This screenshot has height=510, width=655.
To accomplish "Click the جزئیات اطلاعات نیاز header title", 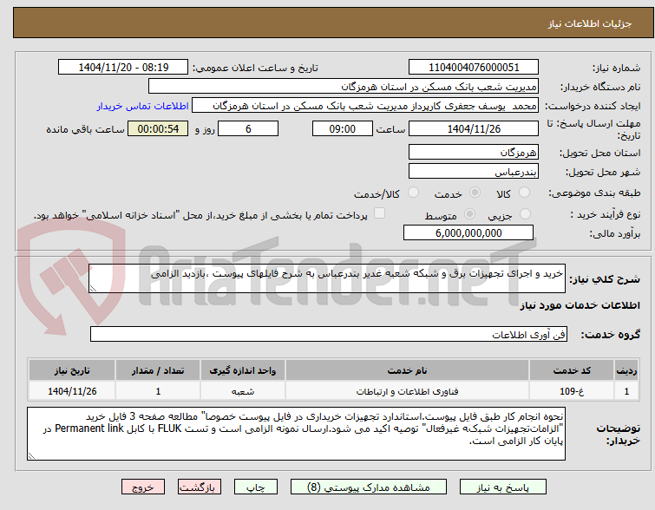I will (590, 23).
